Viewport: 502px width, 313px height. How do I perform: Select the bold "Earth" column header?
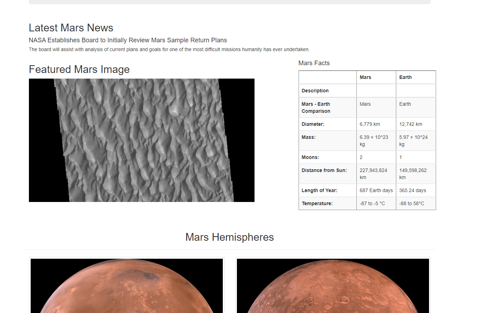point(405,77)
